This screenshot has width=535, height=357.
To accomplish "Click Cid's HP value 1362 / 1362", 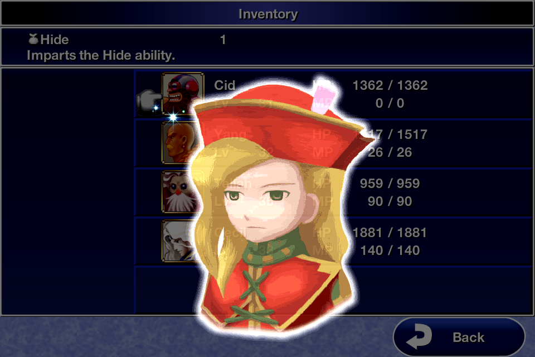I will [x=390, y=85].
